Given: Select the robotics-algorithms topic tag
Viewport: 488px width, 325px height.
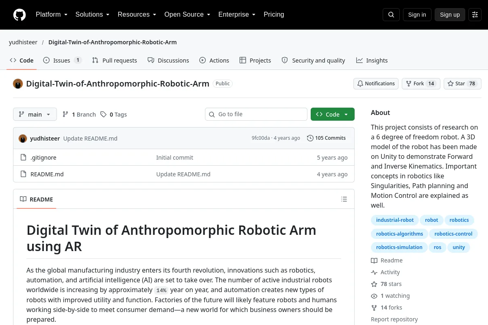Looking at the screenshot, I should point(399,234).
